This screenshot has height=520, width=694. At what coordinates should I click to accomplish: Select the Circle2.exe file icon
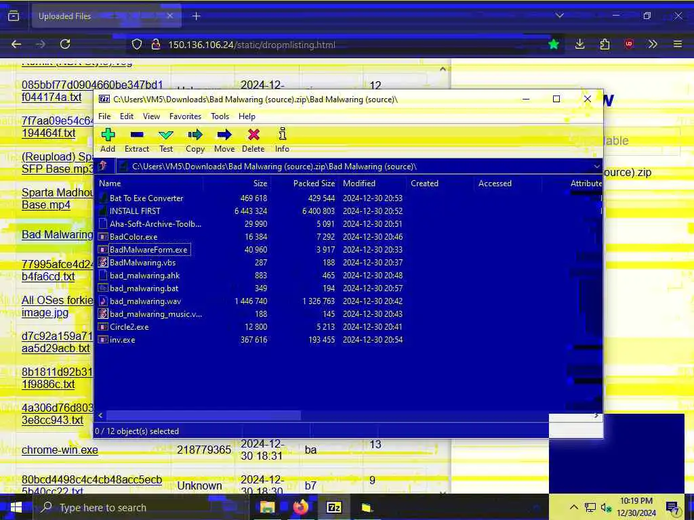(x=103, y=327)
